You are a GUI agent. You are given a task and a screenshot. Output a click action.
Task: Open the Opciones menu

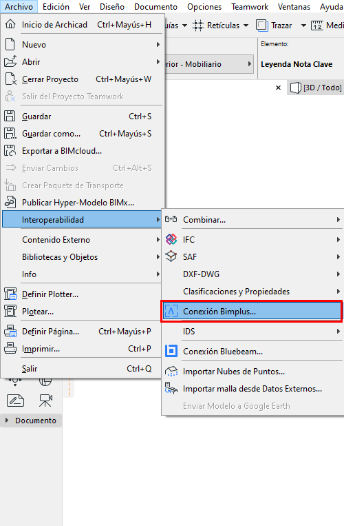coord(204,7)
